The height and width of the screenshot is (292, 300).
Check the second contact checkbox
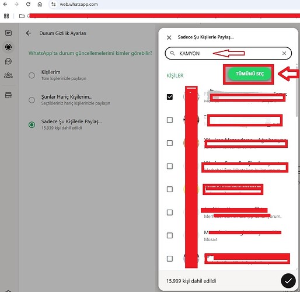click(170, 120)
